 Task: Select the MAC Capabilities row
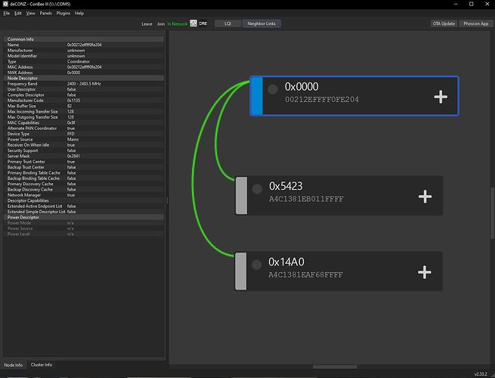(x=84, y=122)
